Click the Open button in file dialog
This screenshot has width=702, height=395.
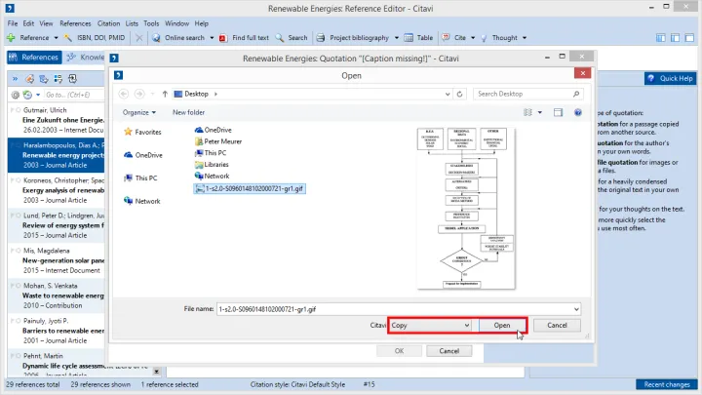(502, 325)
